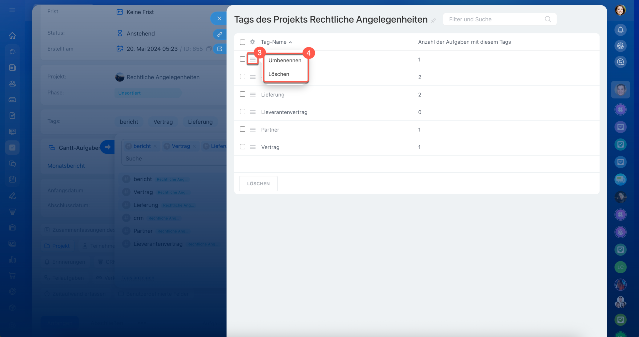Open the calendar icon in left sidebar

tap(12, 179)
